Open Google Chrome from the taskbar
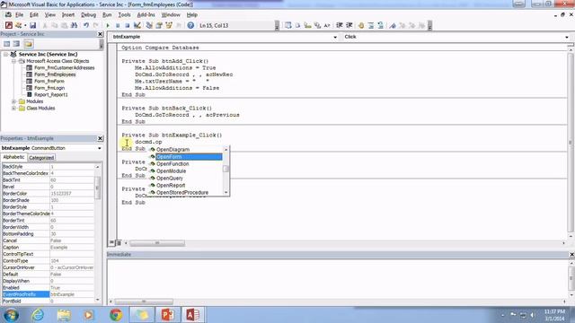 coord(116,315)
